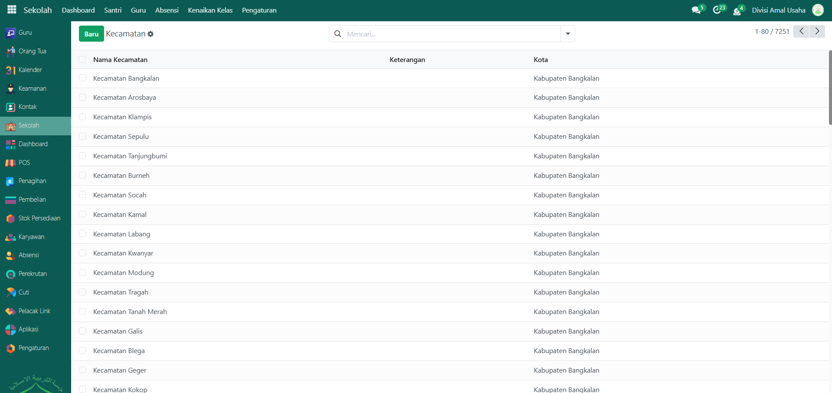The height and width of the screenshot is (393, 832).
Task: Open the Kalender app in sidebar
Action: tap(30, 70)
